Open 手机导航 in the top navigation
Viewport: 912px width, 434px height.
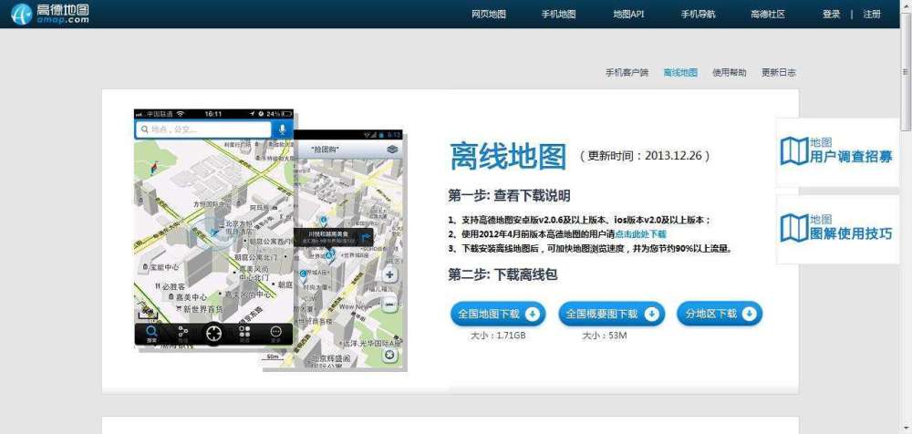[698, 15]
